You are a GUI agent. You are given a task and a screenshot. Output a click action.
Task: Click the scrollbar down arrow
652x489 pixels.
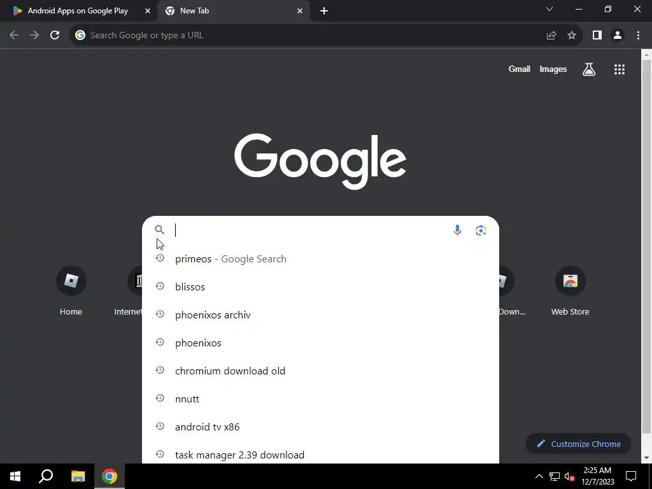(646, 458)
